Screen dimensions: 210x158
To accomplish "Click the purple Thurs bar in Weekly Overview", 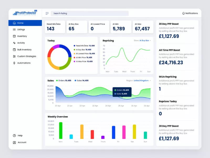I will 103,137.
